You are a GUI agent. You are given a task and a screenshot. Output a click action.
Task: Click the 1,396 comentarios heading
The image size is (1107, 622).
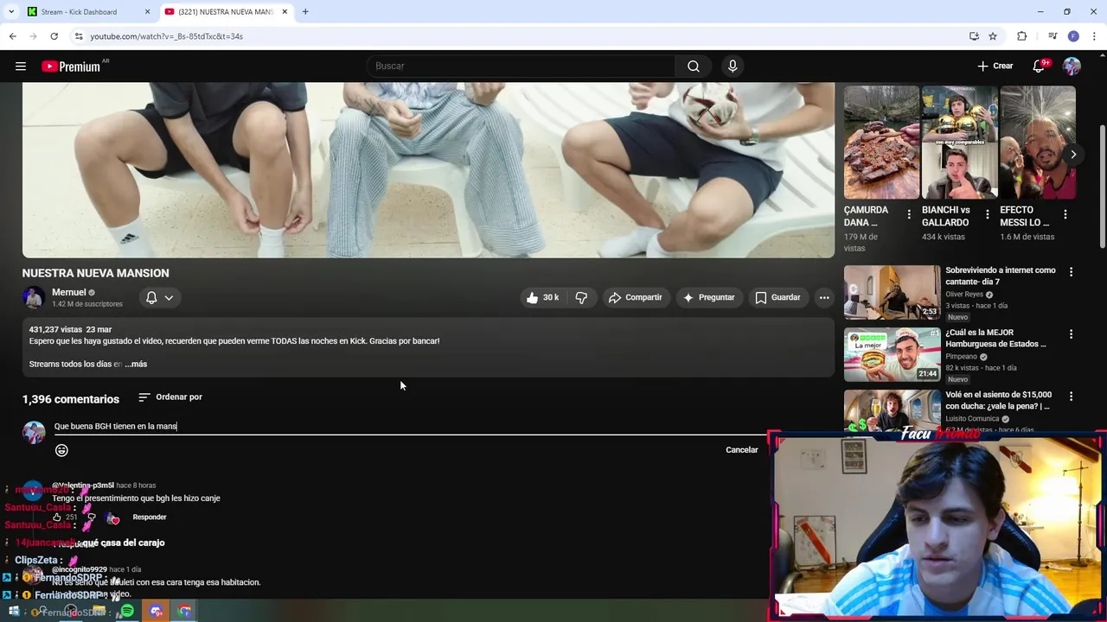(71, 399)
